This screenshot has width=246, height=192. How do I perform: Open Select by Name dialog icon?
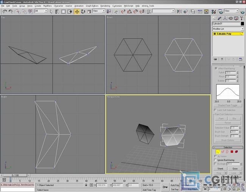point(57,11)
